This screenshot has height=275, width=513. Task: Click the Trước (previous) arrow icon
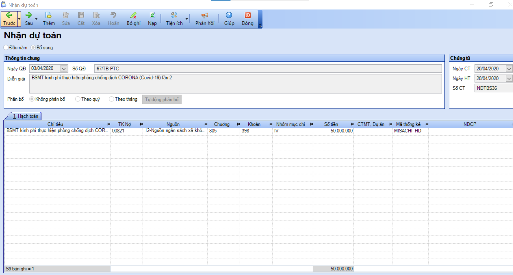pos(9,15)
